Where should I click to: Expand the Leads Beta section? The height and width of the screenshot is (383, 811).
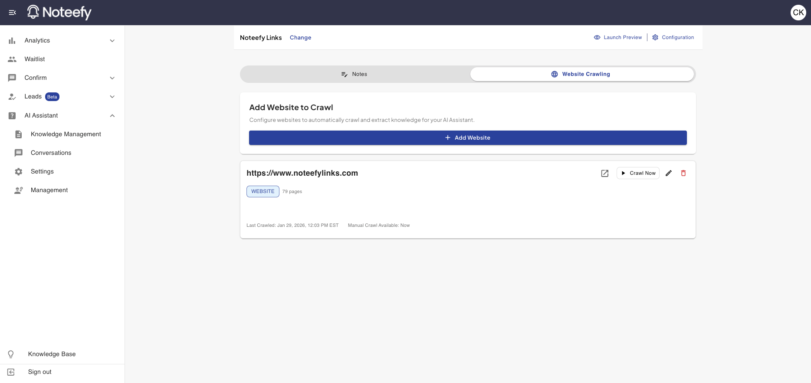[x=112, y=97]
